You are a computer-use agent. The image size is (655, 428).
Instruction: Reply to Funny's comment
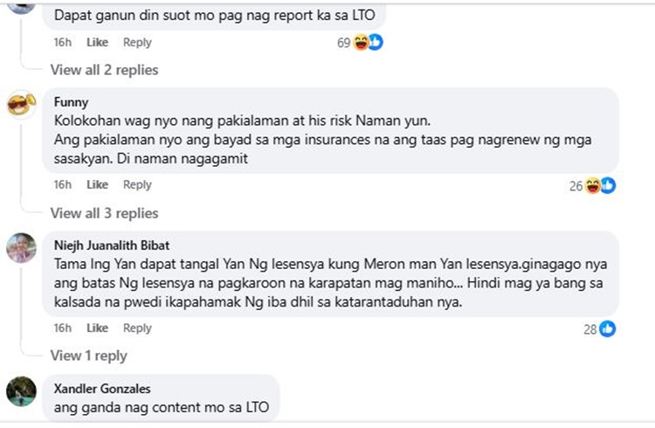coord(137,184)
